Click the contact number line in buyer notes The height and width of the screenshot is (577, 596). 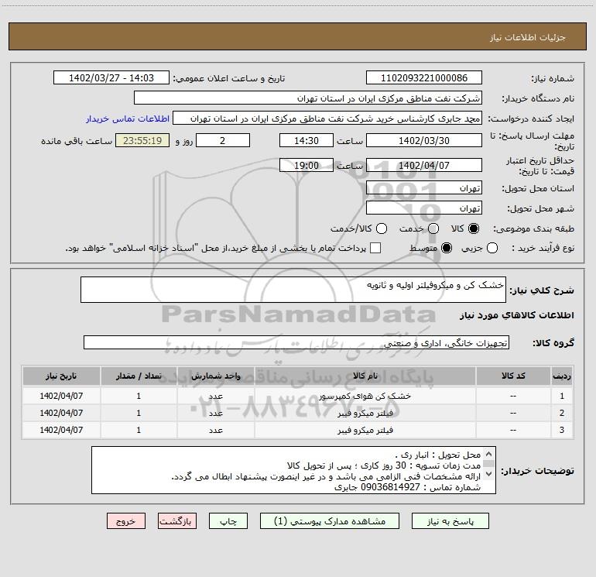pos(407,487)
